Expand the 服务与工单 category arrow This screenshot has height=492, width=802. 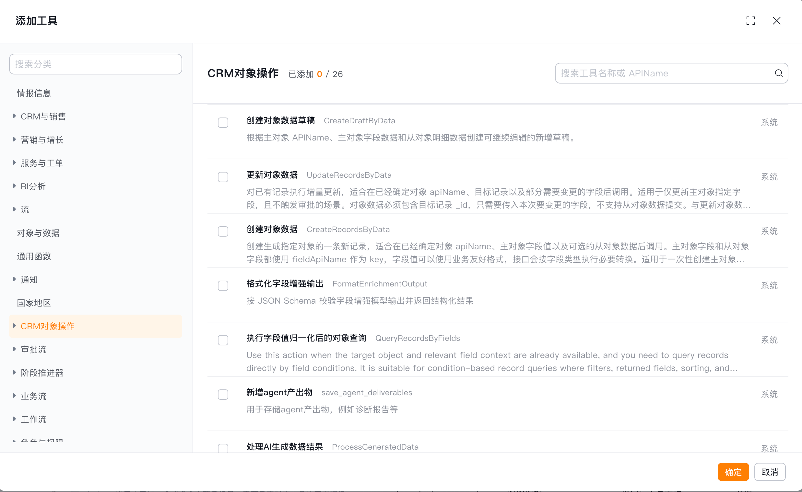(x=14, y=163)
